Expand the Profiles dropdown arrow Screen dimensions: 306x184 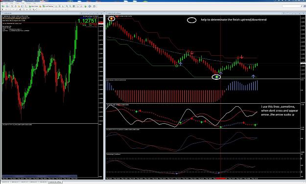click(9, 6)
